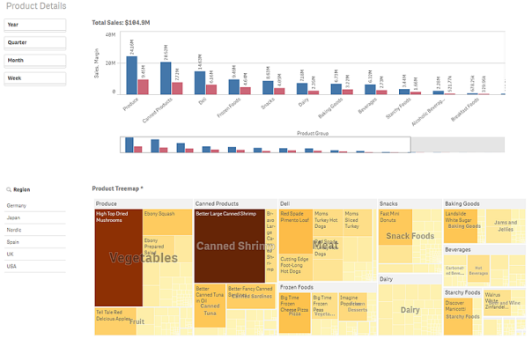This screenshot has width=532, height=339.
Task: Click the Breakfast Foods axis label
Action: (465, 109)
